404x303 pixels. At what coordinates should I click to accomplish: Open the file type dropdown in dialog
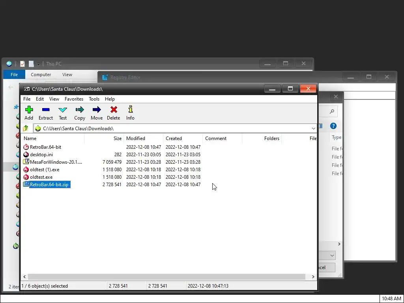tap(332, 255)
